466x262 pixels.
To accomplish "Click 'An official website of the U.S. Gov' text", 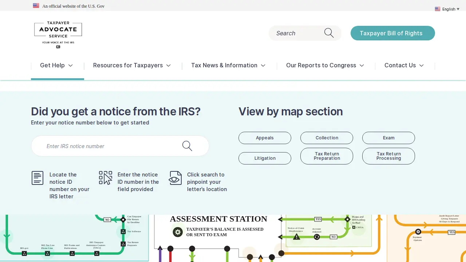I will click(74, 6).
